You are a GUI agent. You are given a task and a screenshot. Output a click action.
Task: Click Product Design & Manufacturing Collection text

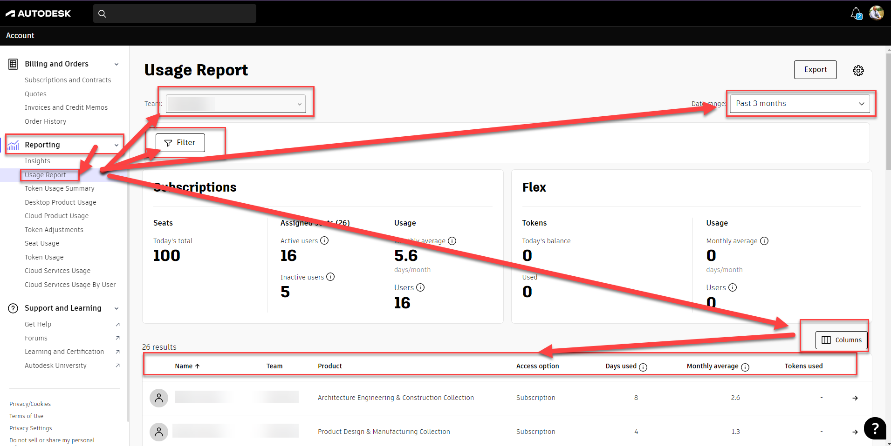tap(384, 432)
